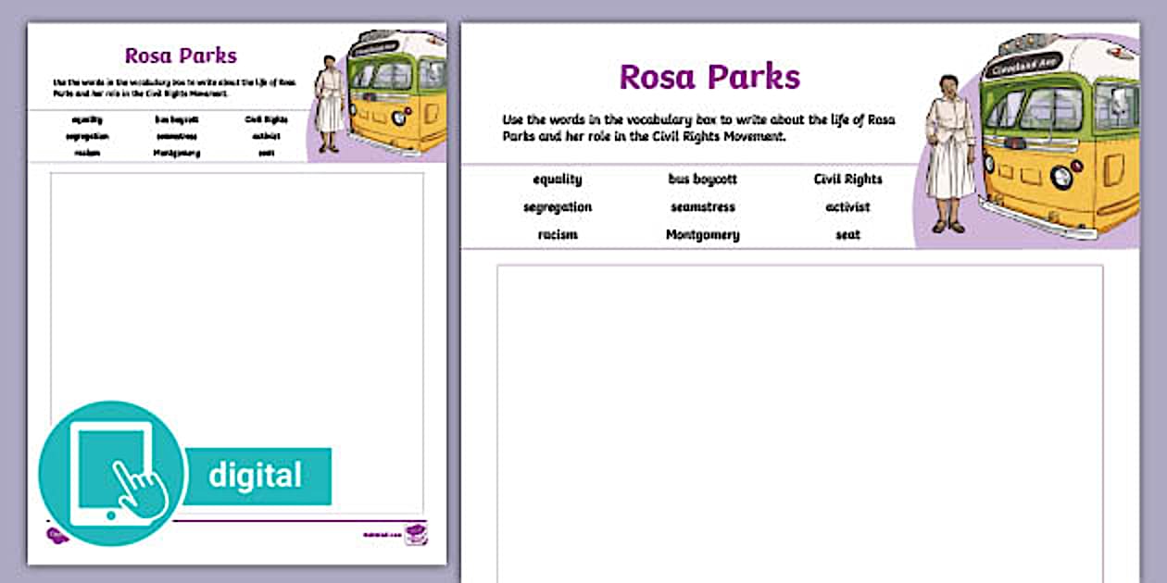Open the 'bus boycott' vocabulary entry

[702, 179]
